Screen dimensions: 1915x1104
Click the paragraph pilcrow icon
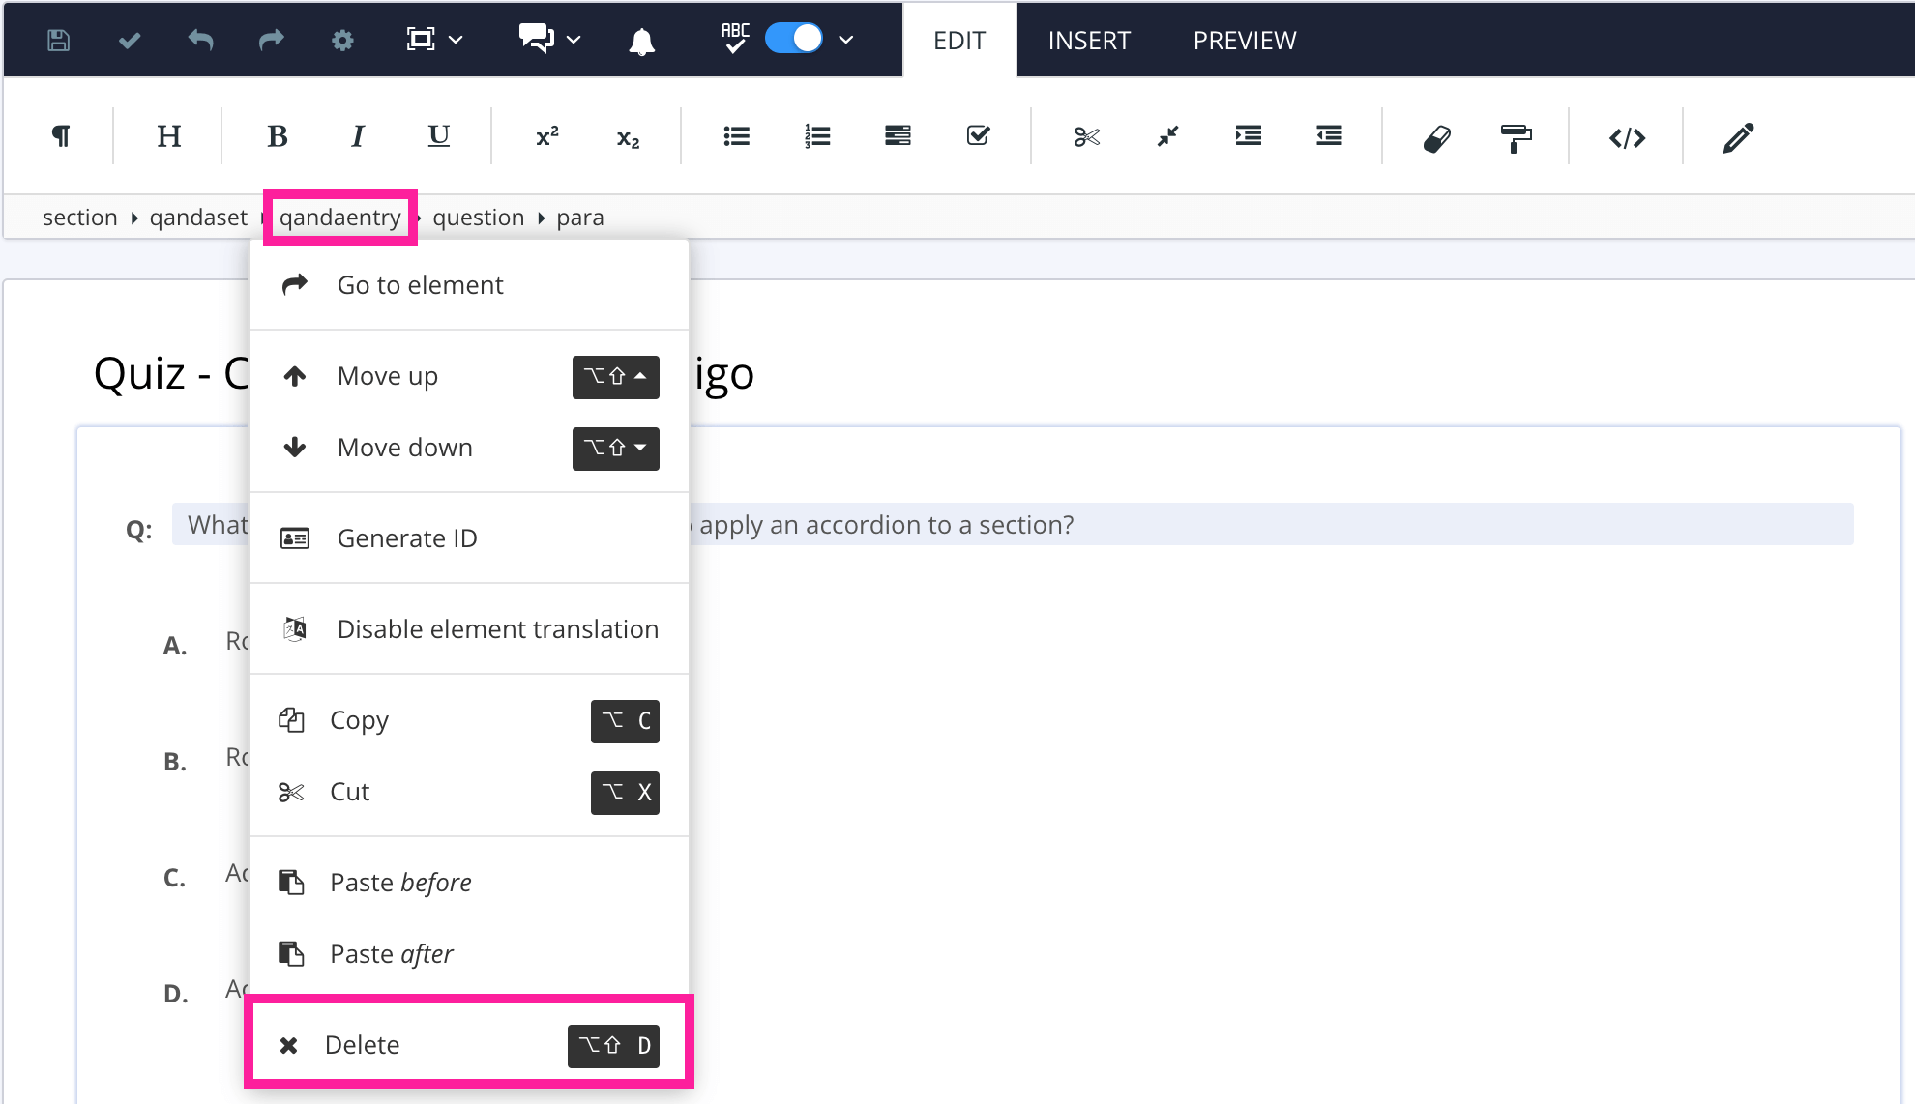(61, 136)
